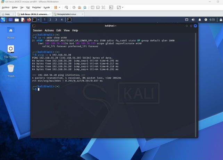Click the show desktop panel icon

(x=10, y=19)
